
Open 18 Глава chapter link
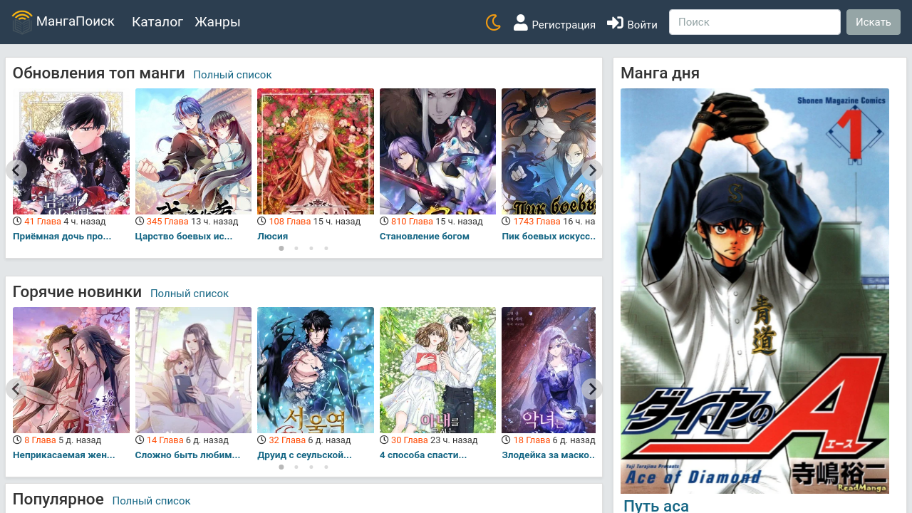click(532, 440)
